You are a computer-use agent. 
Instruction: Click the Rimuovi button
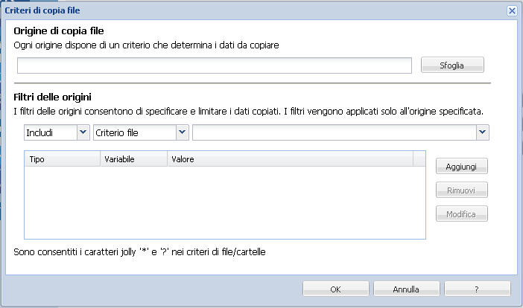point(462,190)
